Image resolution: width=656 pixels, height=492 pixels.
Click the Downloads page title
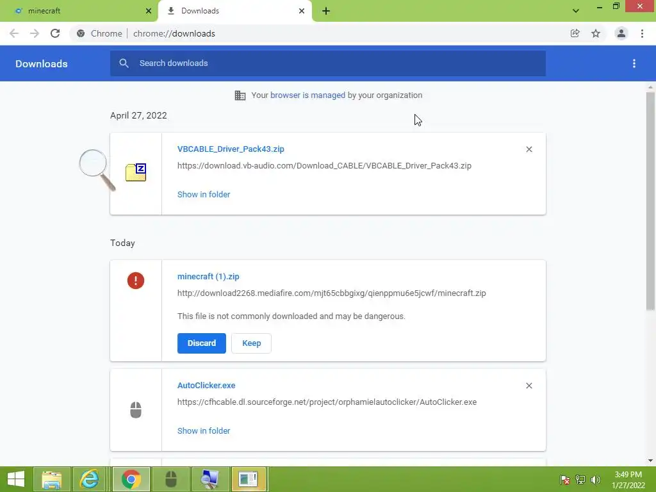pos(42,63)
